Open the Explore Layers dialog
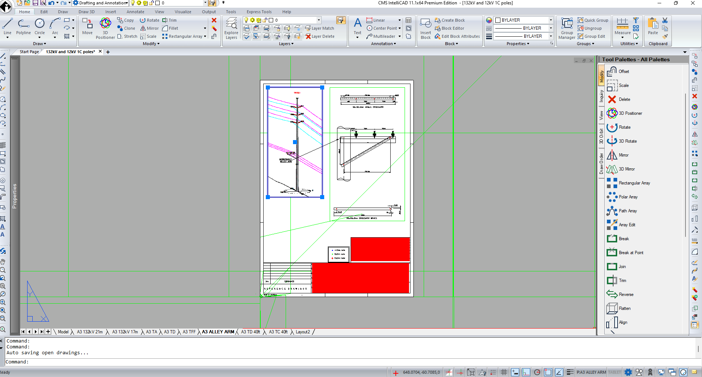Screen dimensions: 702x377 (x=231, y=28)
